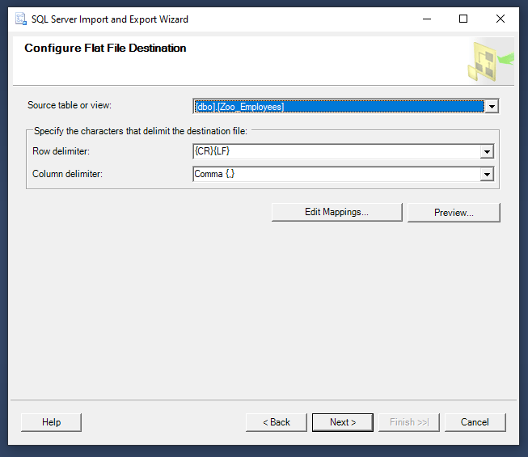Open Help for this wizard page
This screenshot has width=528, height=457.
[51, 422]
